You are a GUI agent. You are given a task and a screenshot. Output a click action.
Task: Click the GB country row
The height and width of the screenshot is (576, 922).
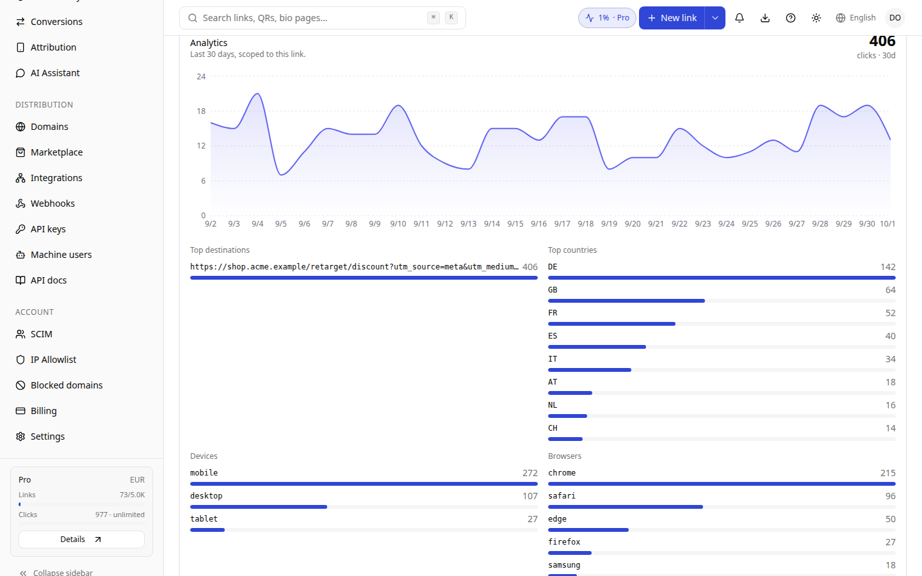[722, 294]
